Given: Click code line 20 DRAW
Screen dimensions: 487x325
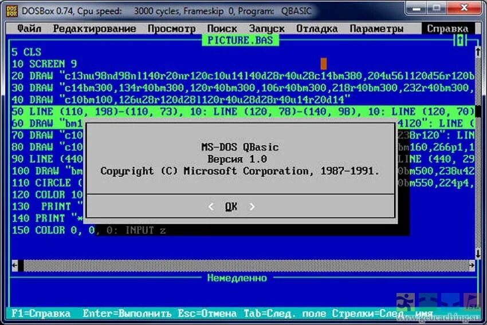Looking at the screenshot, I should (x=243, y=76).
